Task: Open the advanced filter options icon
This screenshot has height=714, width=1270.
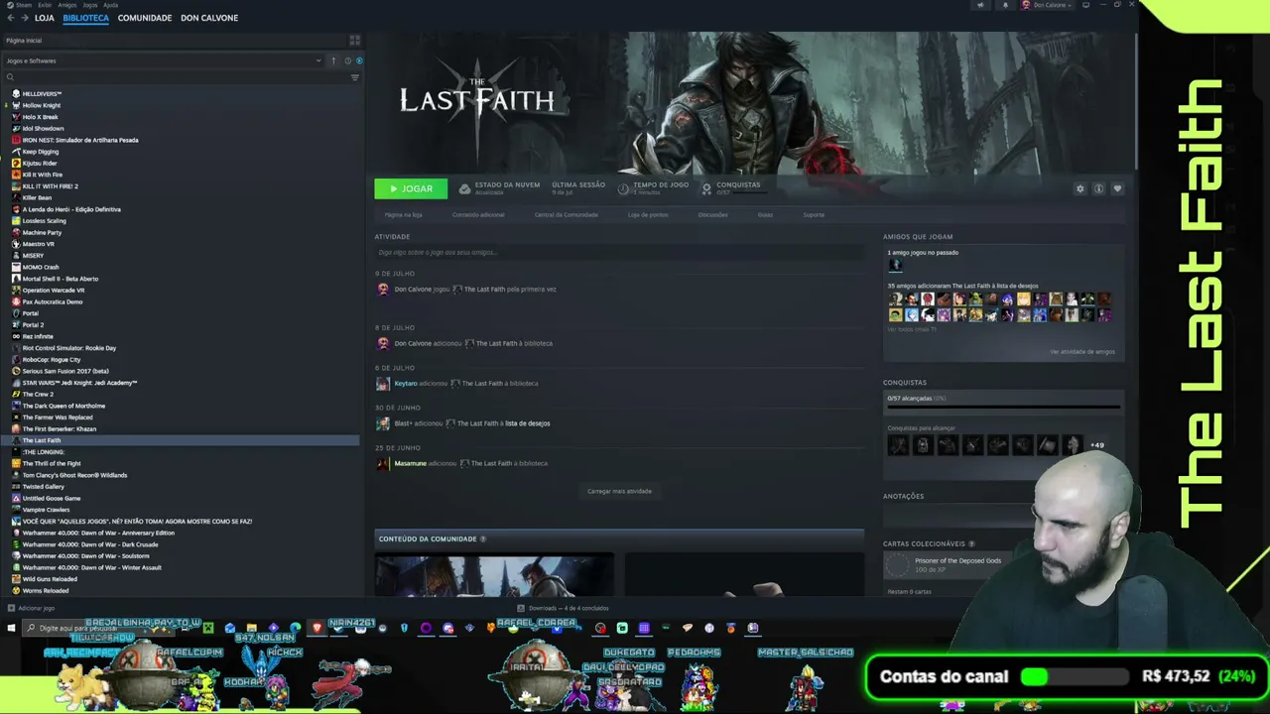Action: (355, 77)
